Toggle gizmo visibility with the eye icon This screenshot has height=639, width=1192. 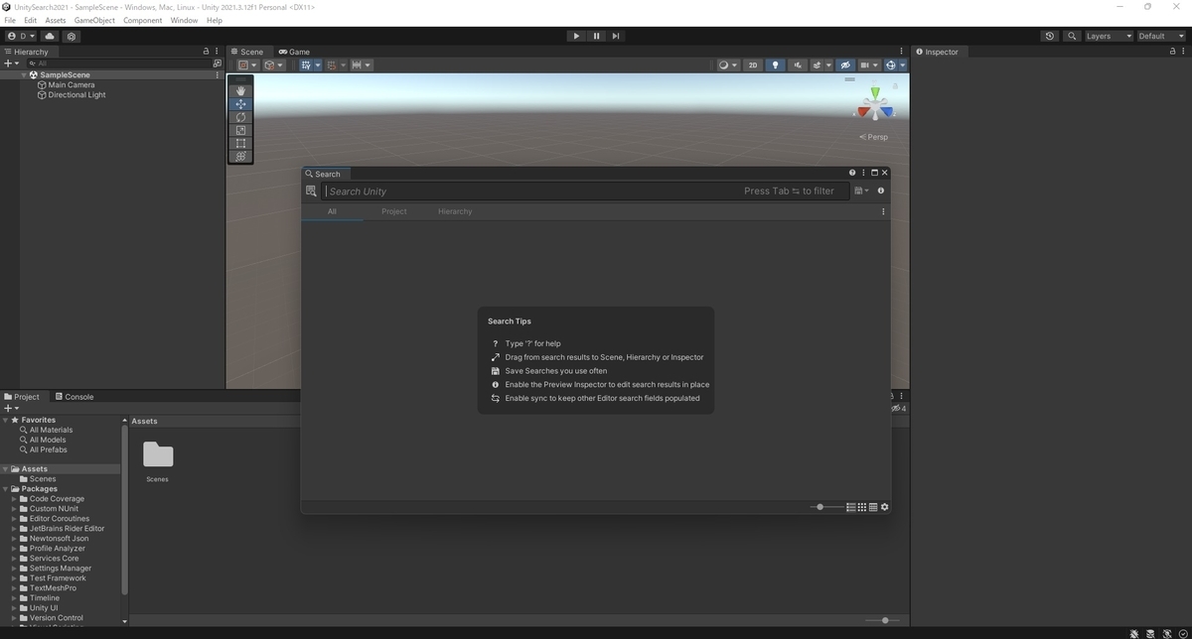pos(845,64)
